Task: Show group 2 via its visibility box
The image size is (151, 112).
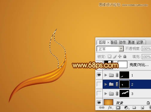Action: tap(99, 84)
